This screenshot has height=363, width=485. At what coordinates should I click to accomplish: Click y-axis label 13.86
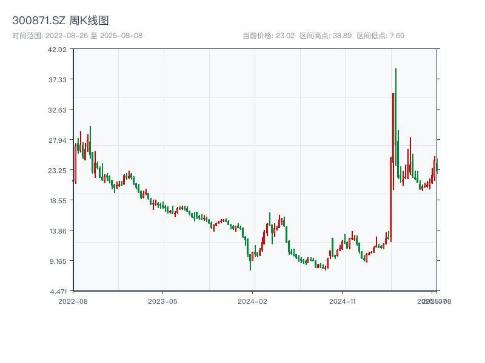click(x=58, y=231)
